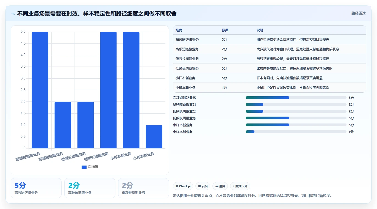Click the 数据卡片 pill tag
The image size is (377, 209).
pos(240,186)
